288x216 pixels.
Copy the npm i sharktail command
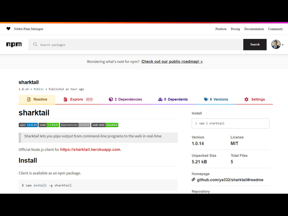coord(230,123)
